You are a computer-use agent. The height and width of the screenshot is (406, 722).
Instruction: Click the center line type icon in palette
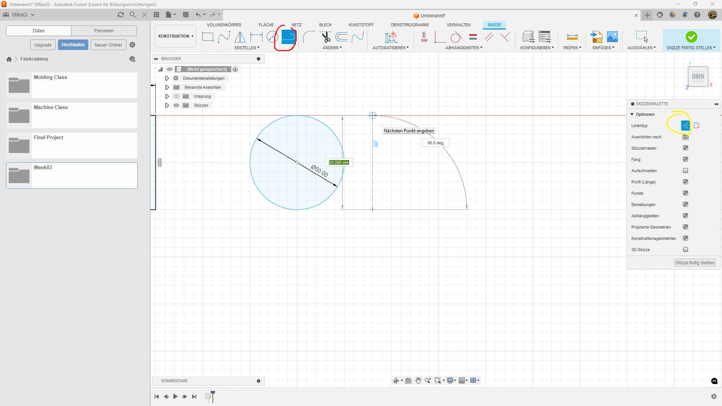[696, 126]
